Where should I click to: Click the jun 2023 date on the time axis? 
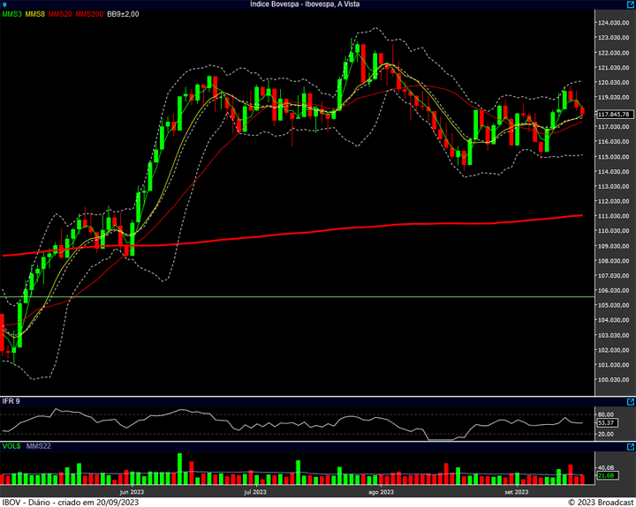click(x=131, y=491)
